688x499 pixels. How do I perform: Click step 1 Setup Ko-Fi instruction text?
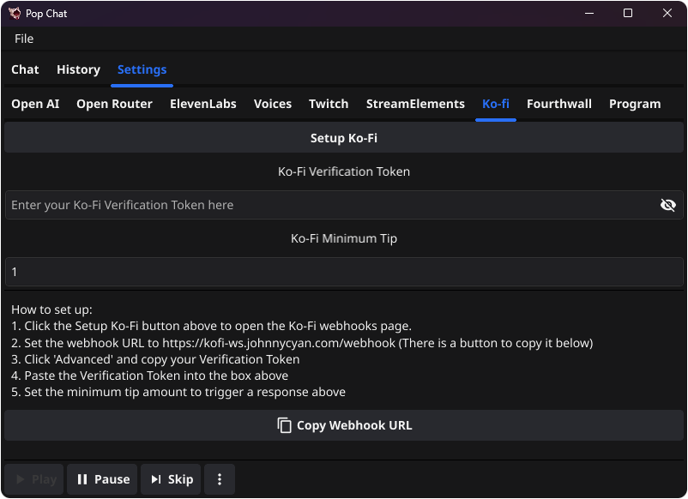pos(211,326)
